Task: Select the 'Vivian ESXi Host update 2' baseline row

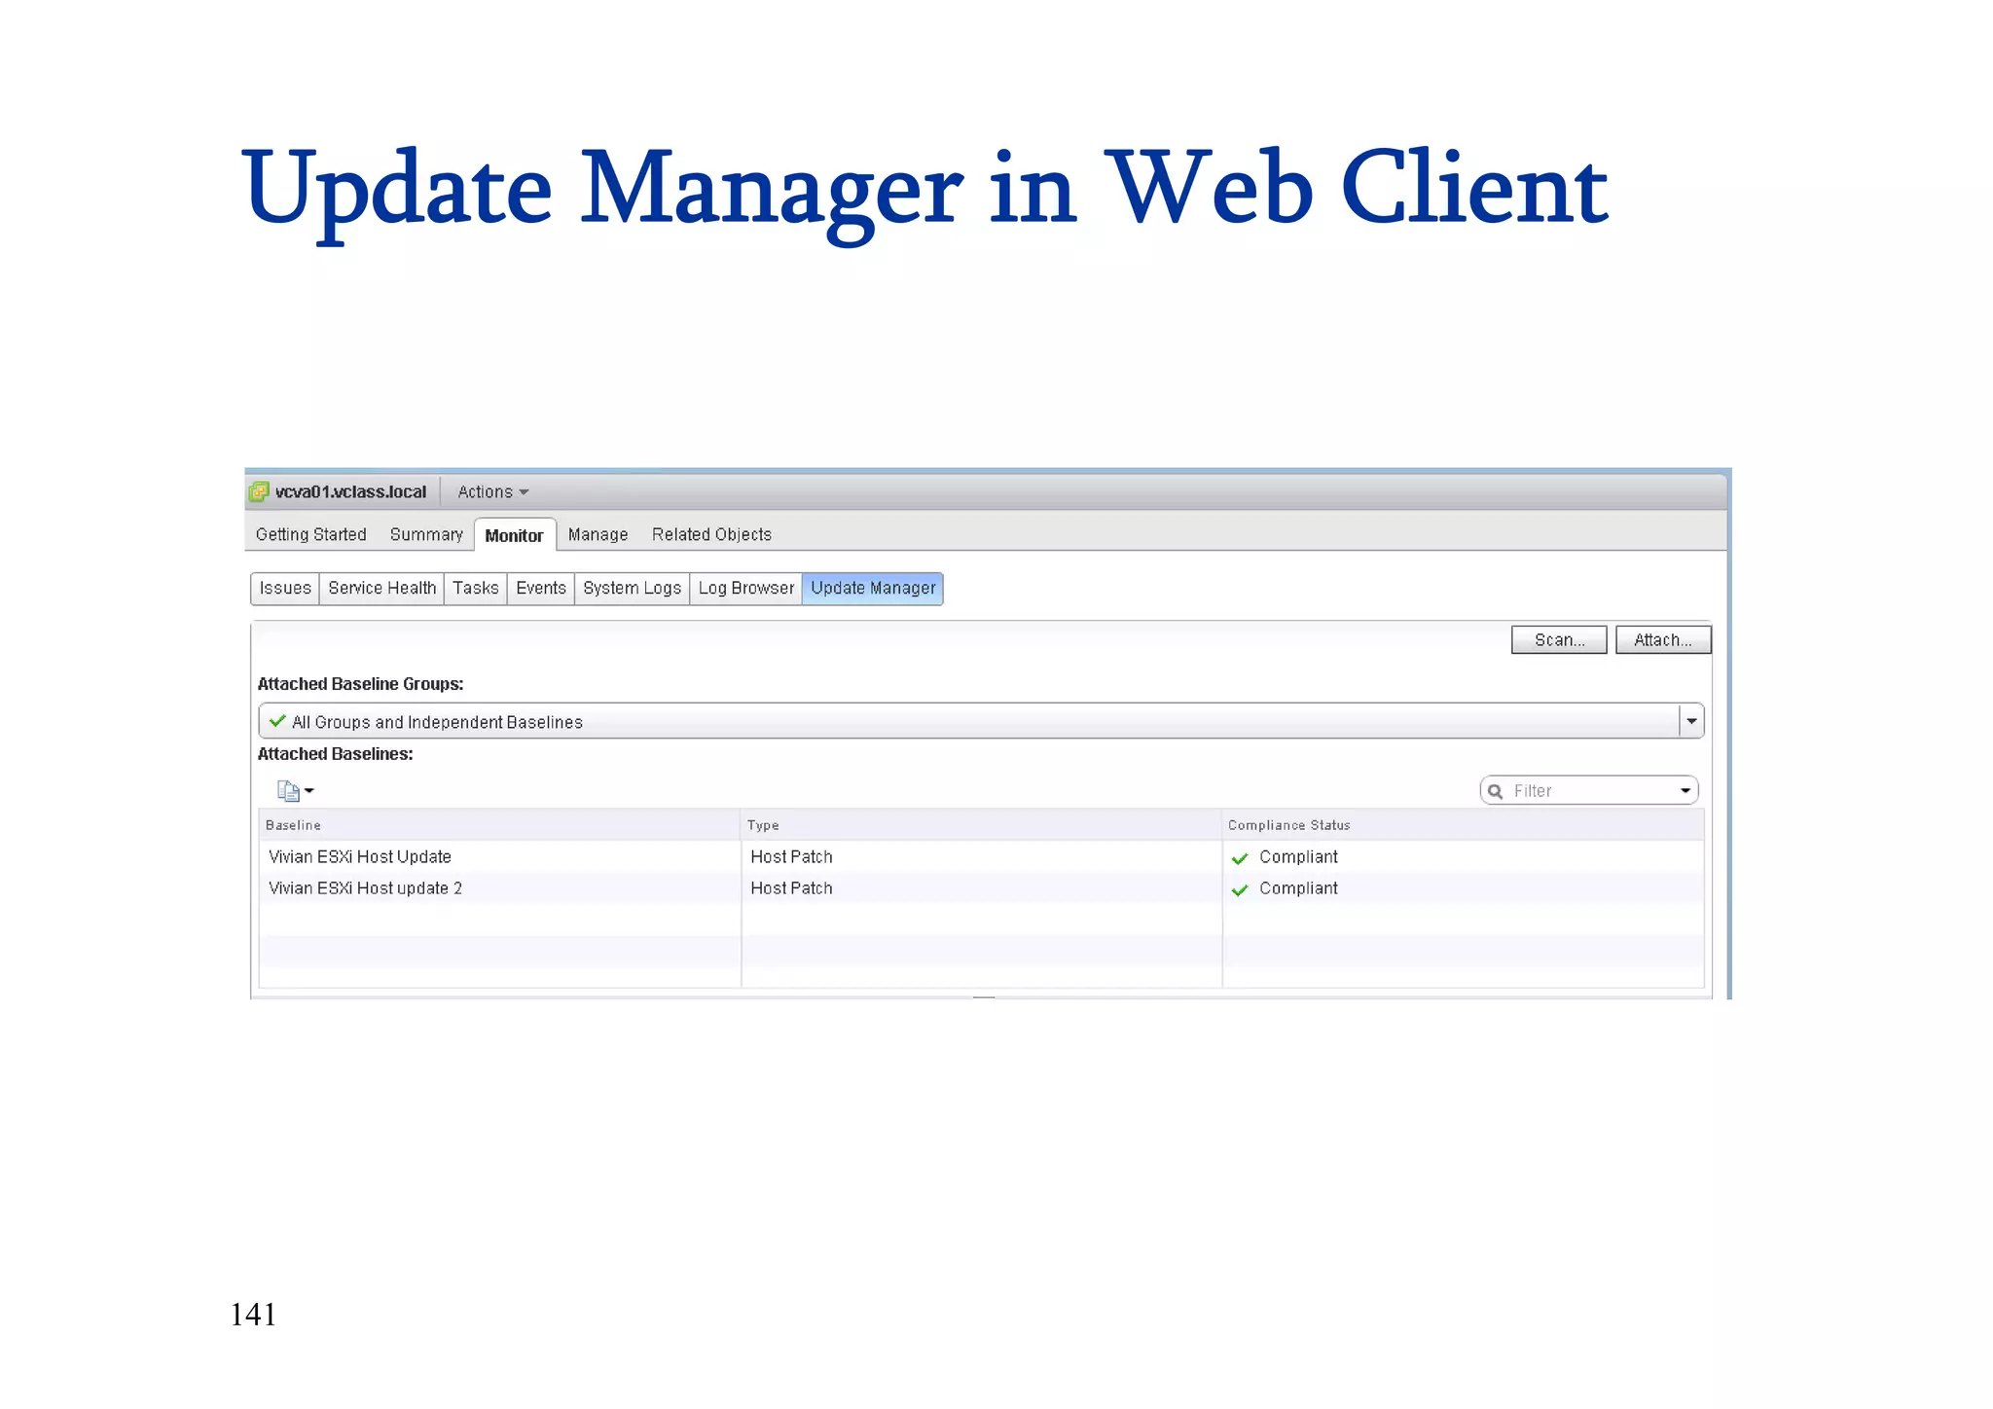Action: (981, 888)
